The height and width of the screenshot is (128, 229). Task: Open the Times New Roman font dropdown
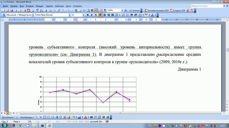(69, 15)
